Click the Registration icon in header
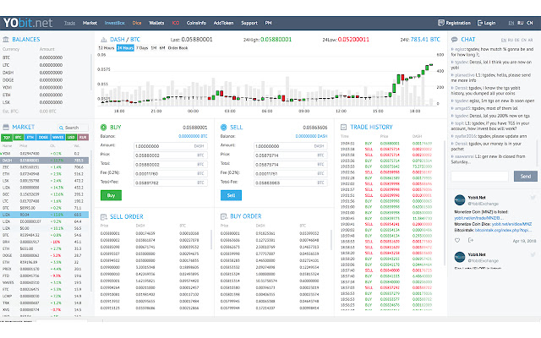Screen dimensions: 541x338 [441, 23]
